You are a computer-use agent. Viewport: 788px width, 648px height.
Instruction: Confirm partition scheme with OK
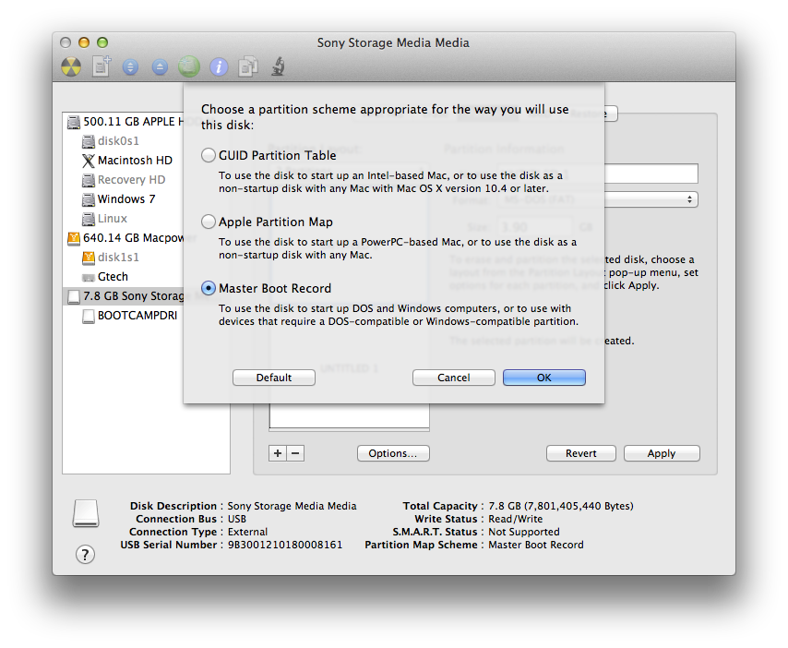point(544,378)
